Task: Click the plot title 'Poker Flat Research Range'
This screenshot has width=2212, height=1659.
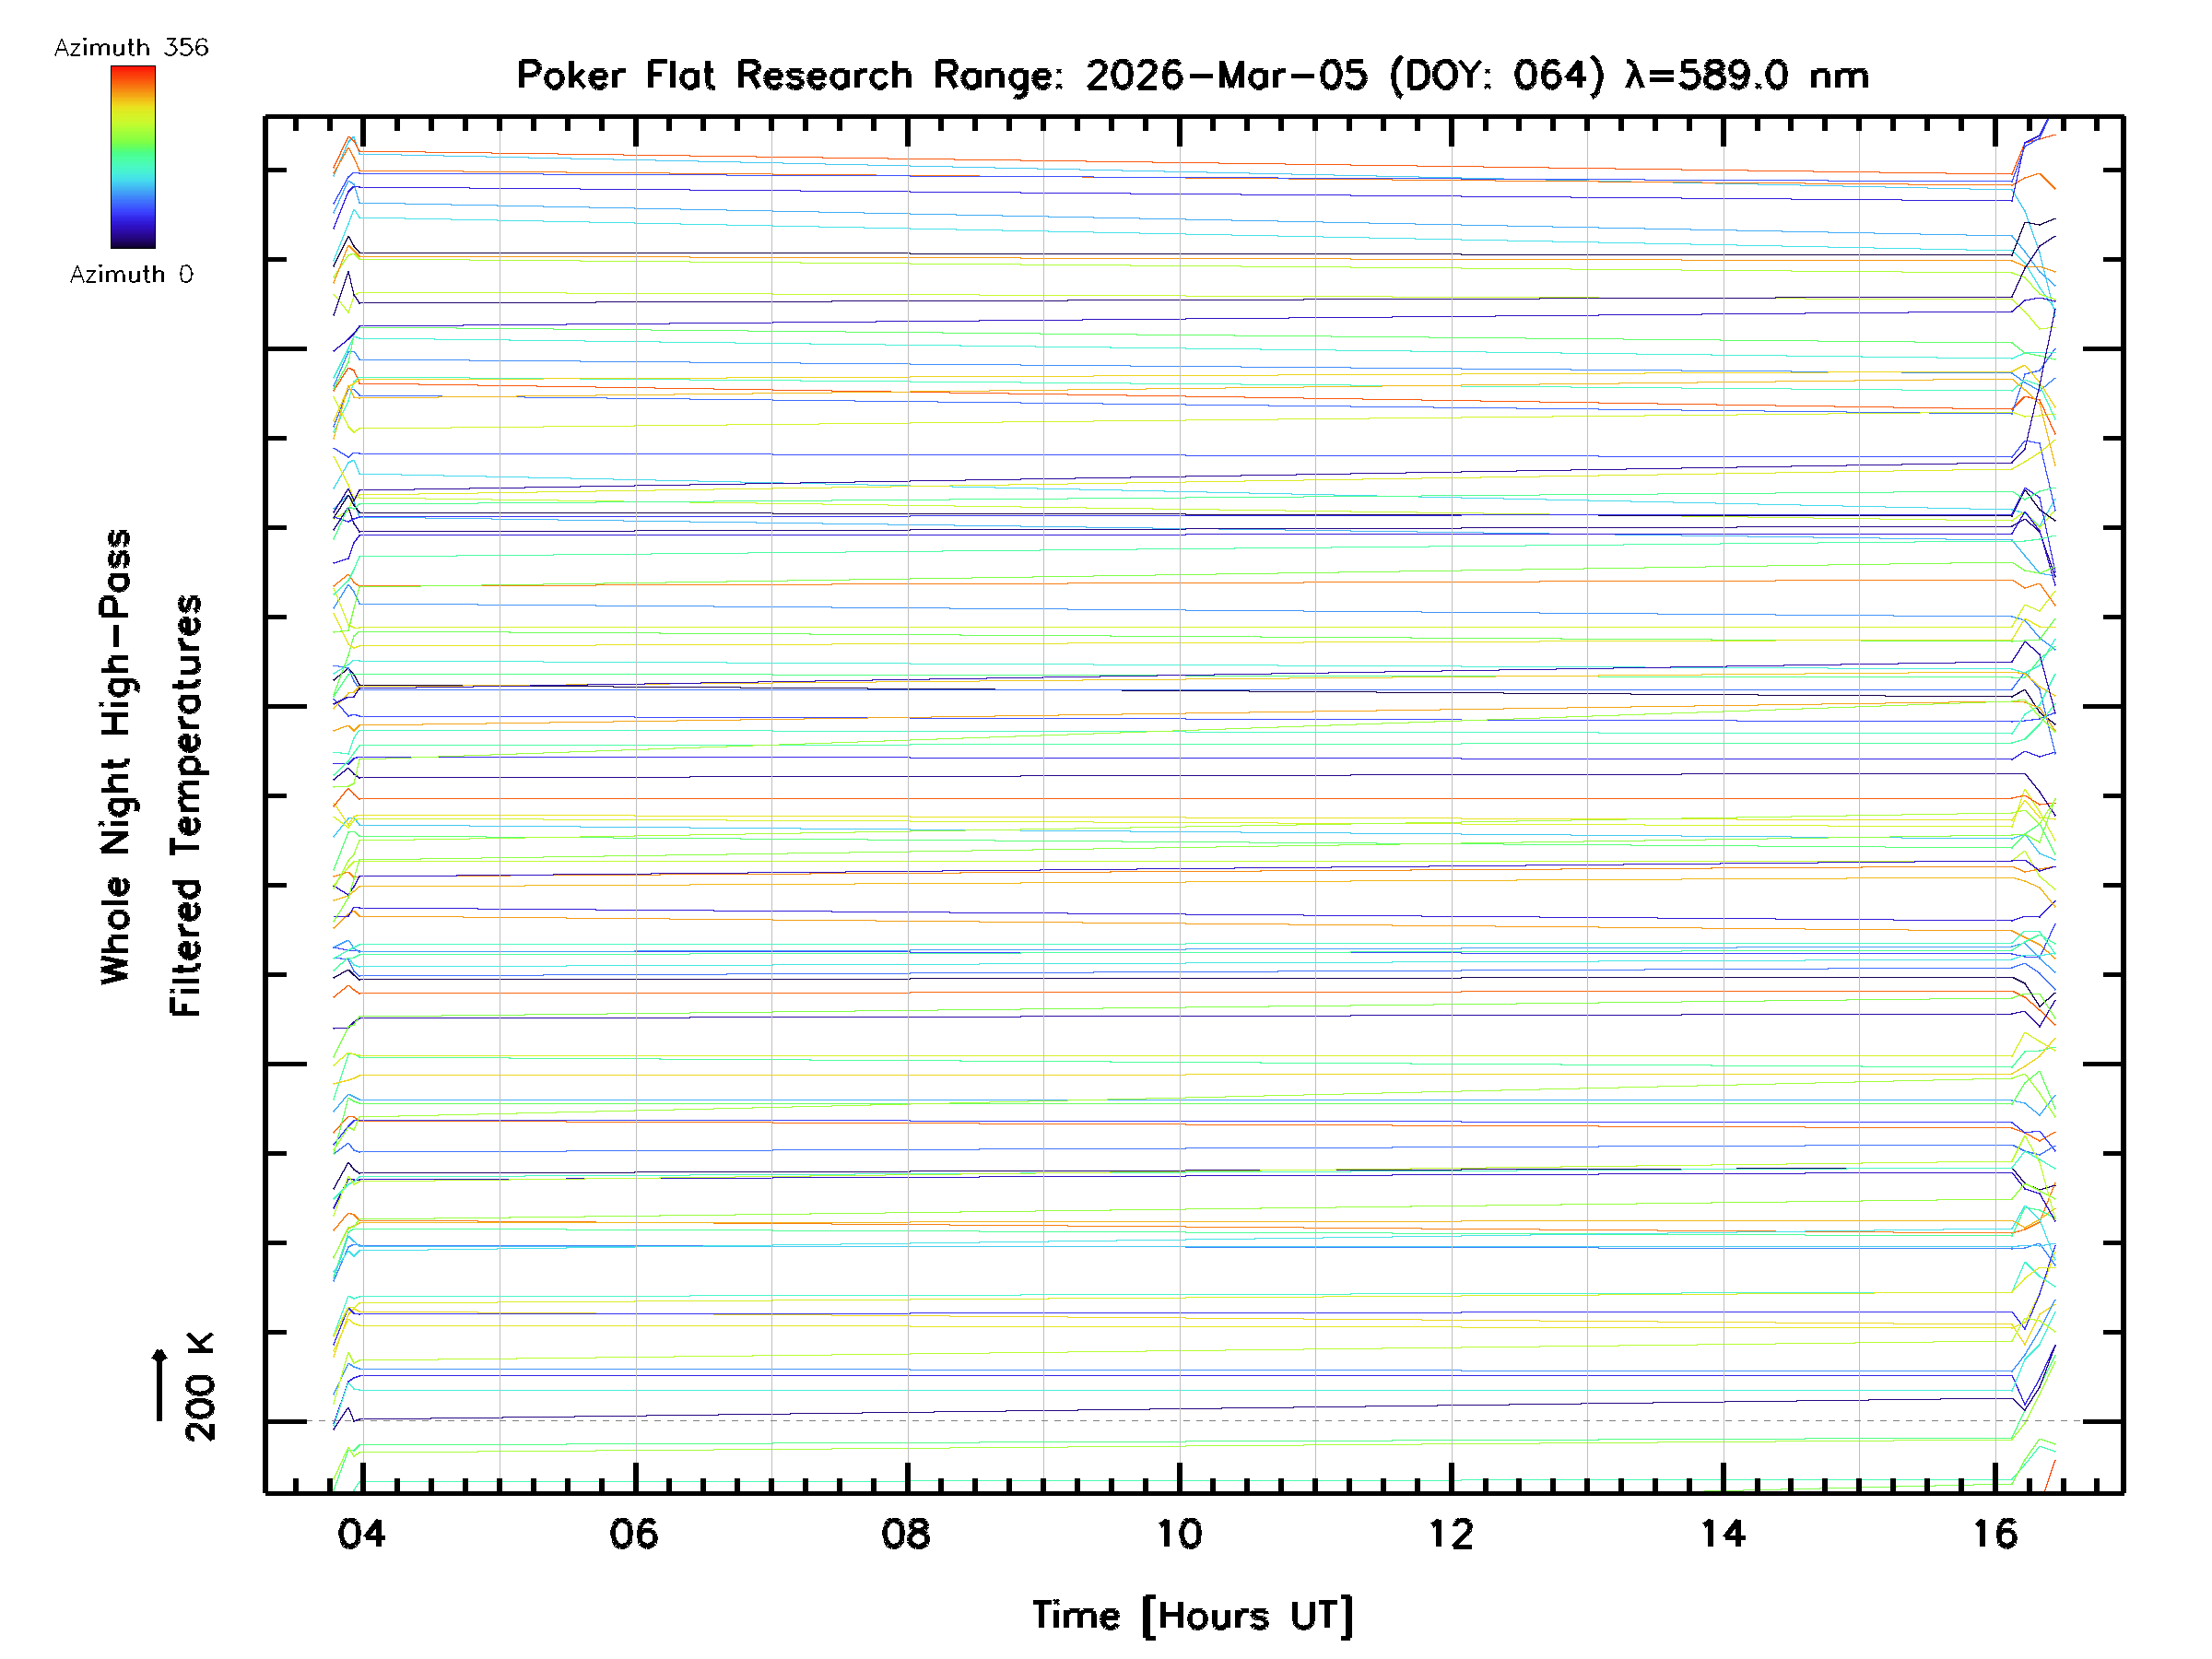Action: 789,75
